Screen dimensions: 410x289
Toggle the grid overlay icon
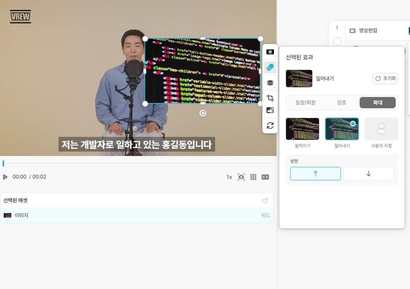(253, 177)
